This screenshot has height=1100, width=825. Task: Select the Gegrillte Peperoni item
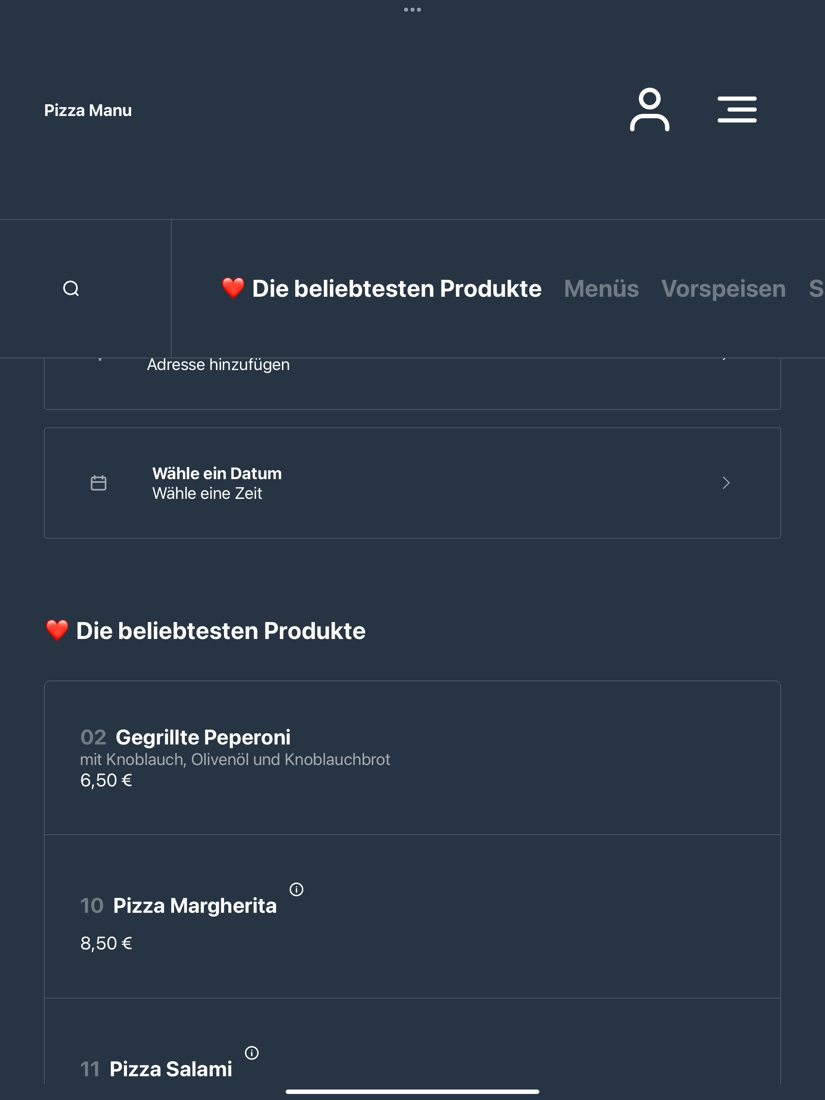pos(412,758)
